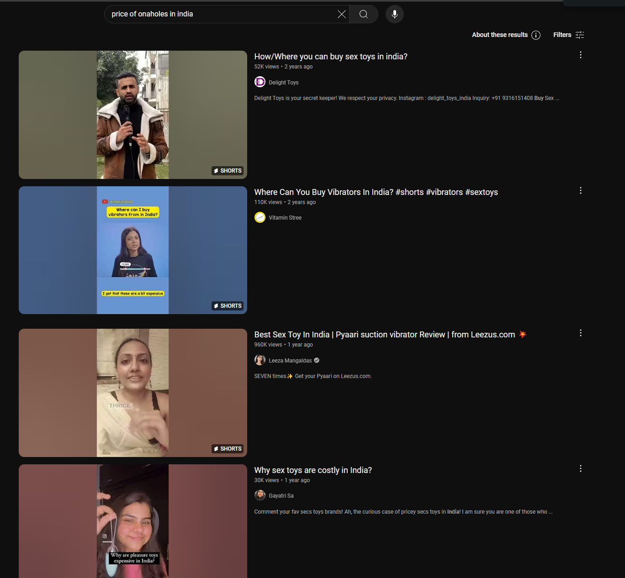This screenshot has height=578, width=625.
Task: Open three-dot menu for Gayatri Sa video
Action: [x=581, y=468]
